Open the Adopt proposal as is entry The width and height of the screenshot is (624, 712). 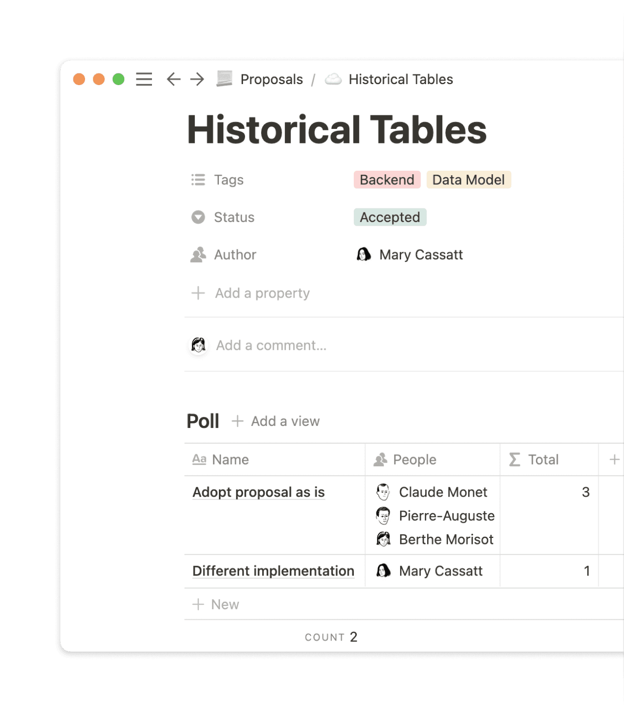(x=258, y=492)
